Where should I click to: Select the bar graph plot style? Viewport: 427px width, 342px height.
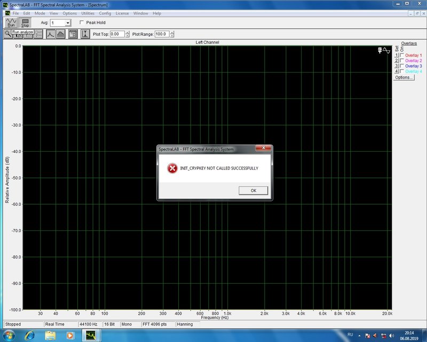61,34
